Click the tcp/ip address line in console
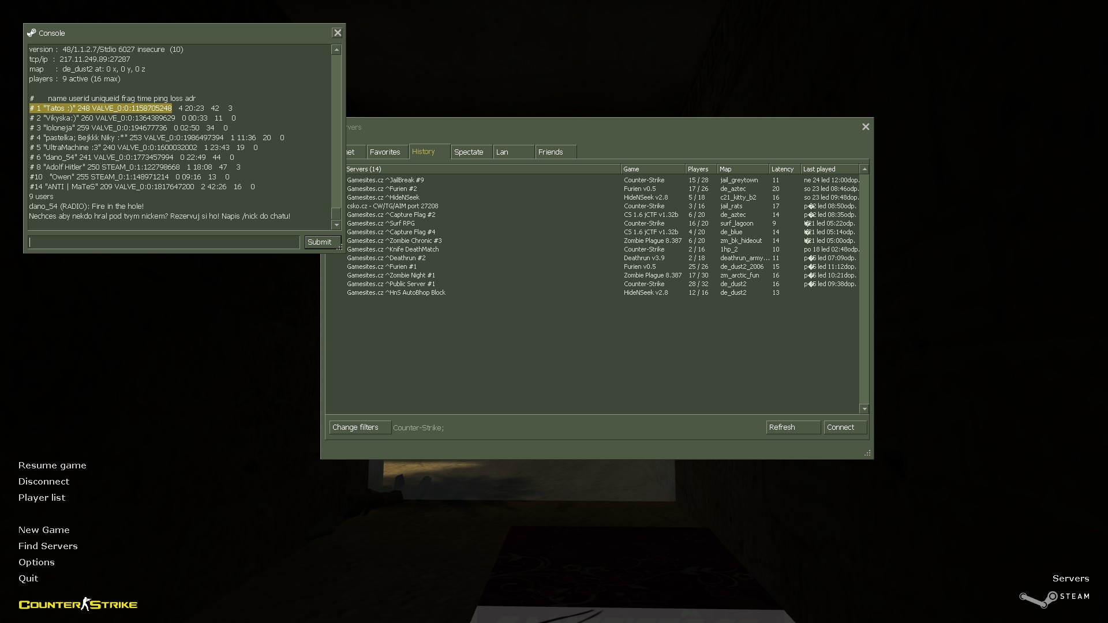Image resolution: width=1108 pixels, height=623 pixels. (80, 59)
